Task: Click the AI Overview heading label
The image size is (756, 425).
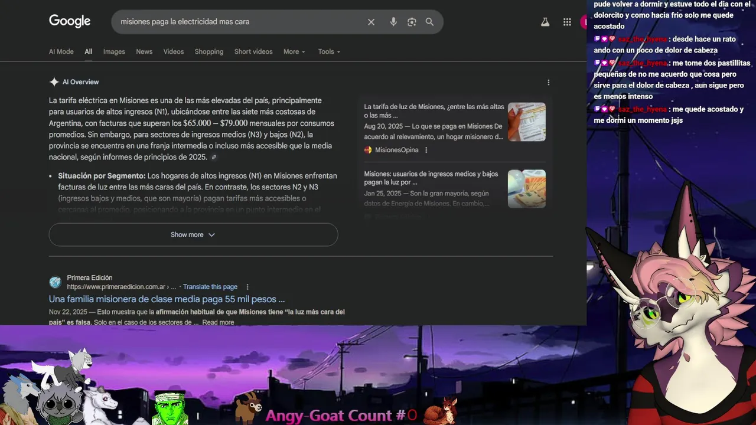Action: [80, 82]
